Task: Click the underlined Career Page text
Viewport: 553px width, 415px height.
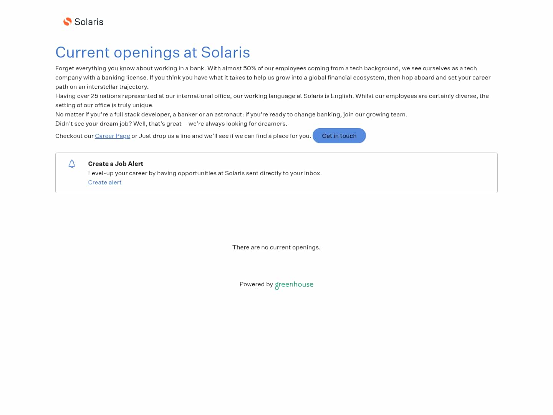Action: tap(112, 136)
